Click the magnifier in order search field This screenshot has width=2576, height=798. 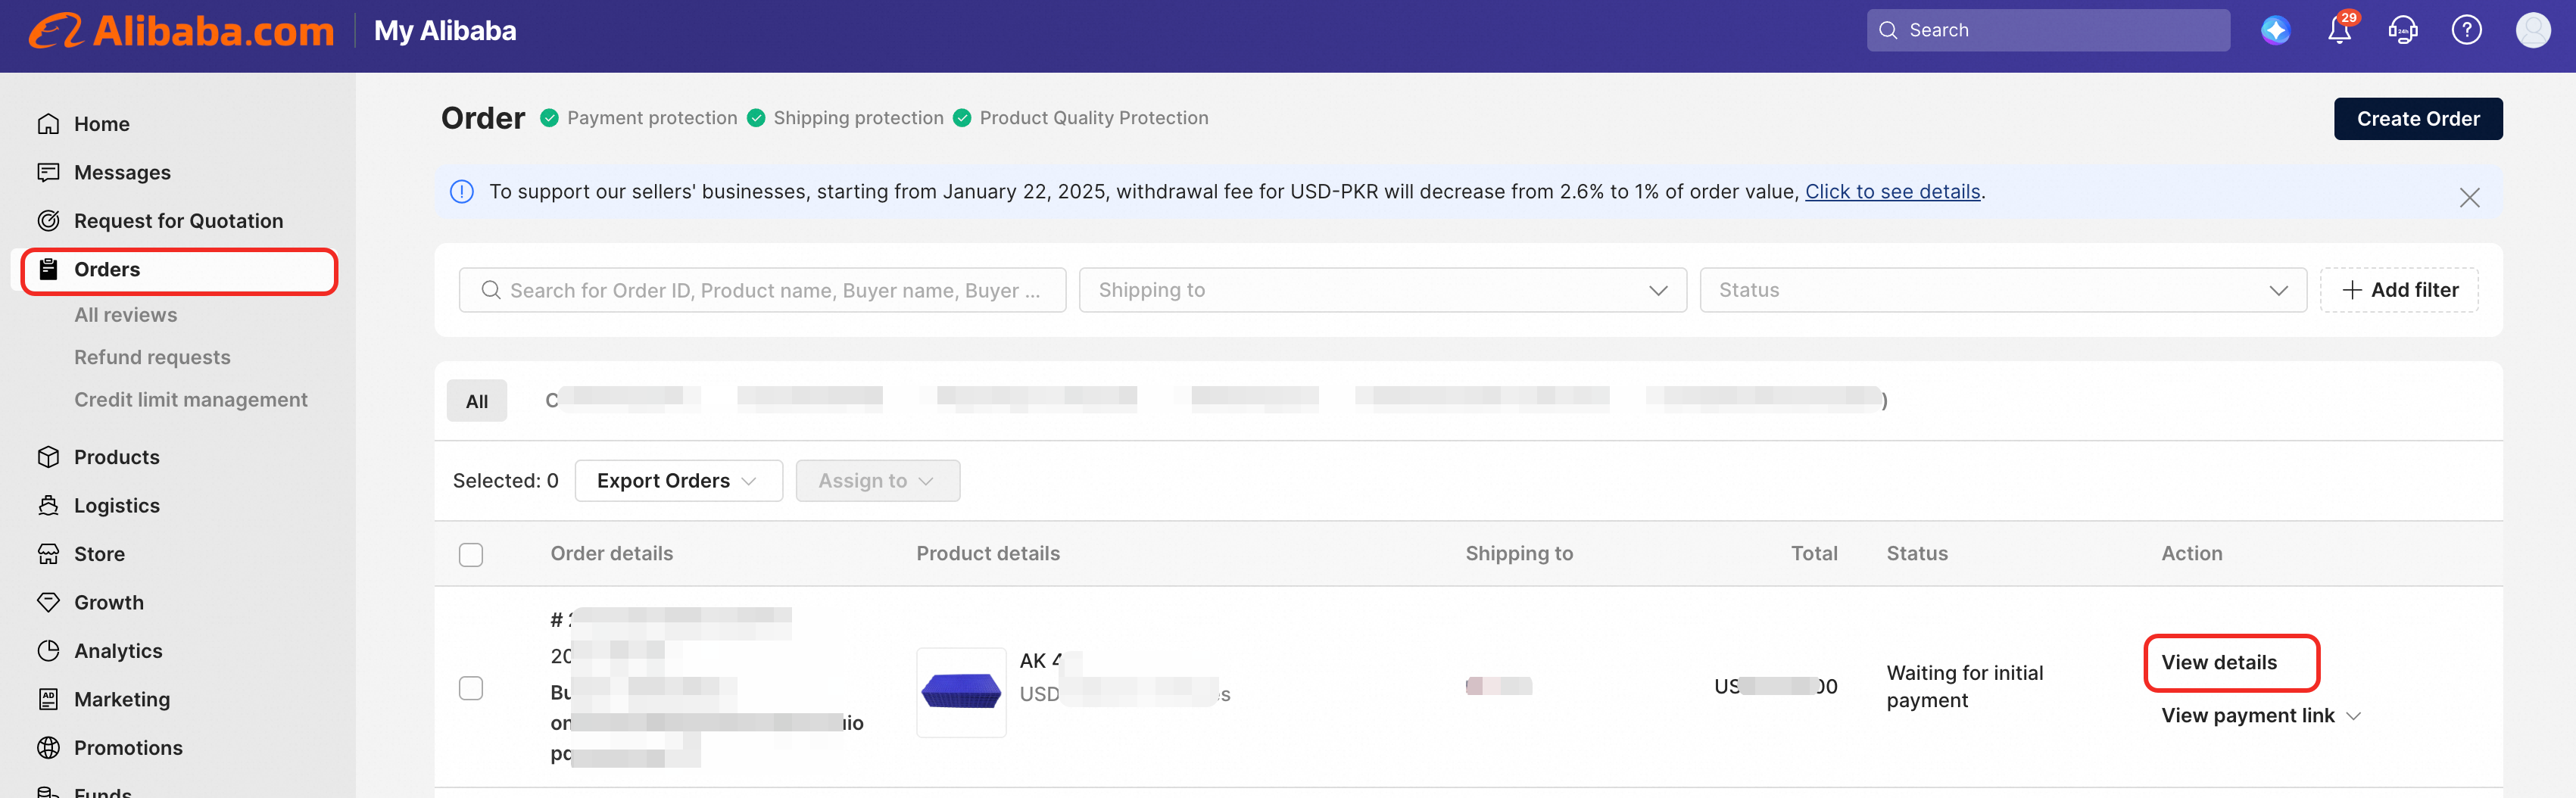pos(491,290)
